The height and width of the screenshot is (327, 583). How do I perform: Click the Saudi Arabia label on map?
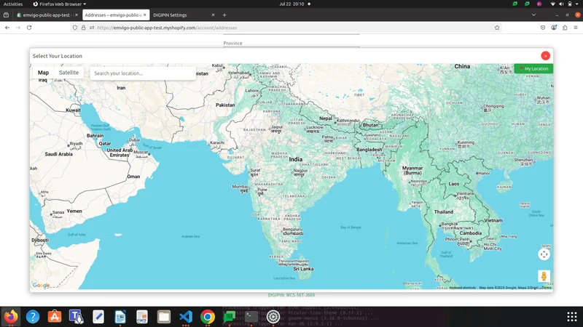click(x=59, y=154)
